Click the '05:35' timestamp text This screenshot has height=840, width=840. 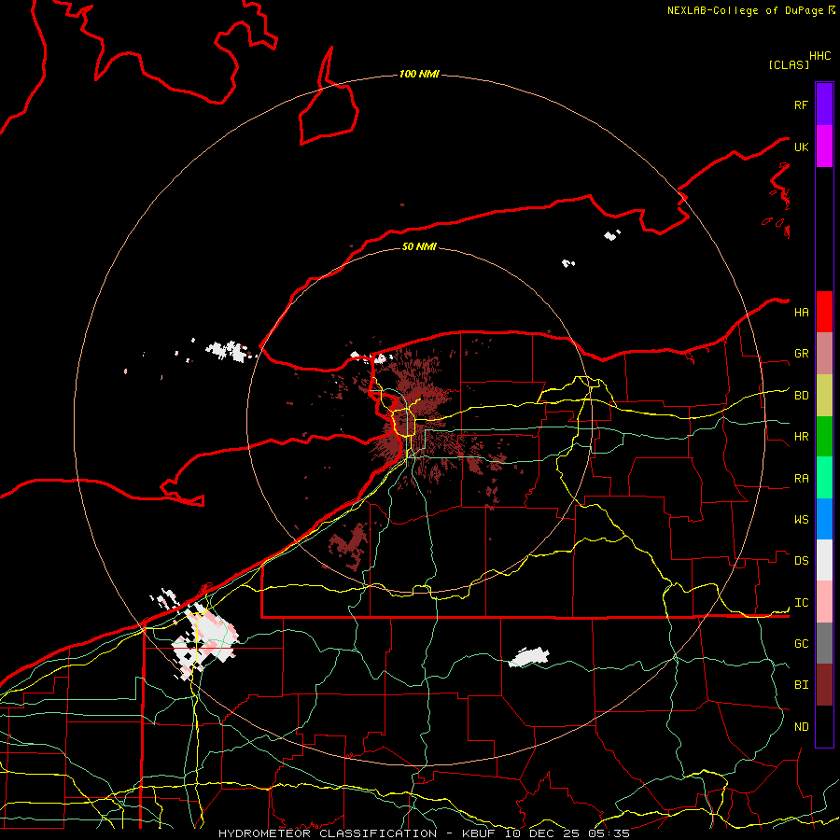pos(609,833)
